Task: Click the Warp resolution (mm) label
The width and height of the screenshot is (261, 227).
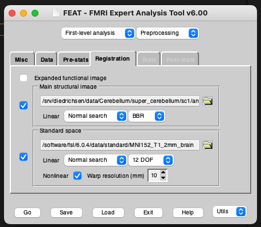Action: point(115,176)
